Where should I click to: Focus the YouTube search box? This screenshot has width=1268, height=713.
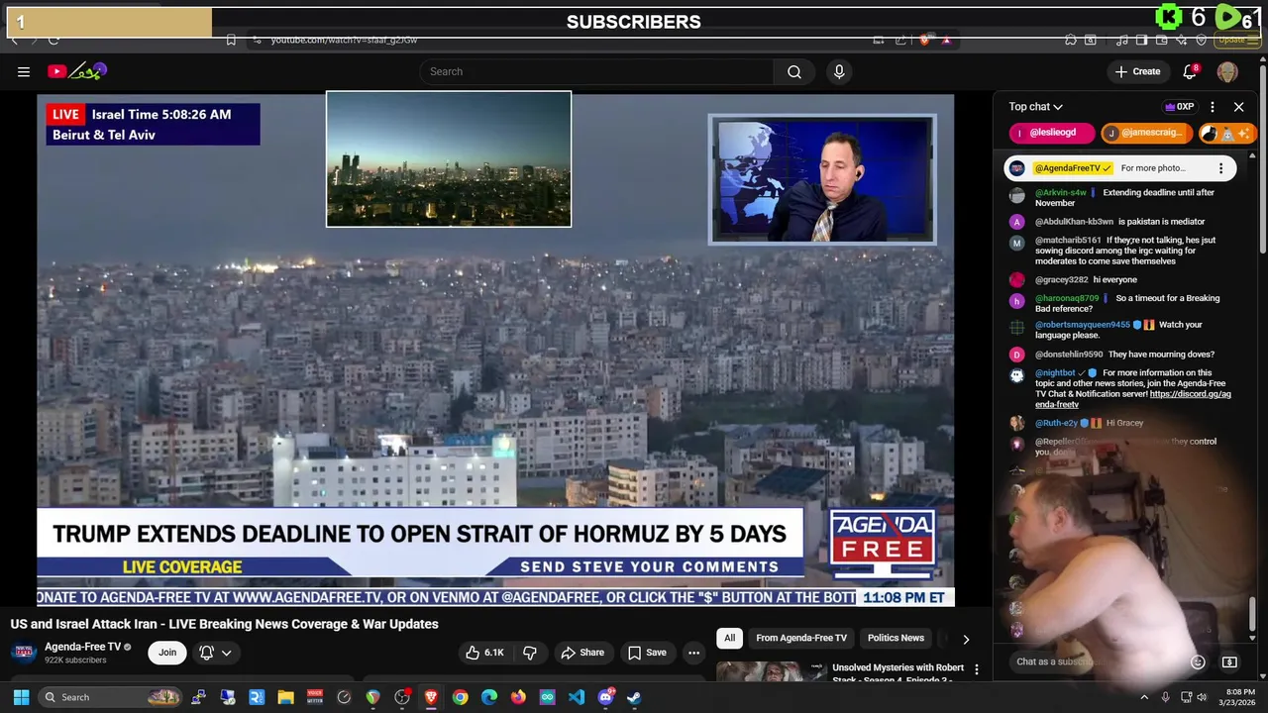597,71
